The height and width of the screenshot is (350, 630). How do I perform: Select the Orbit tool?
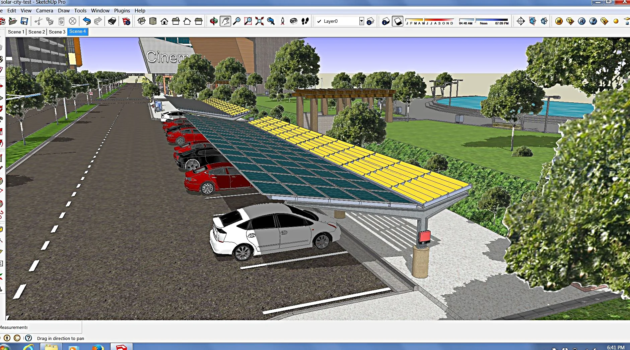coord(214,21)
